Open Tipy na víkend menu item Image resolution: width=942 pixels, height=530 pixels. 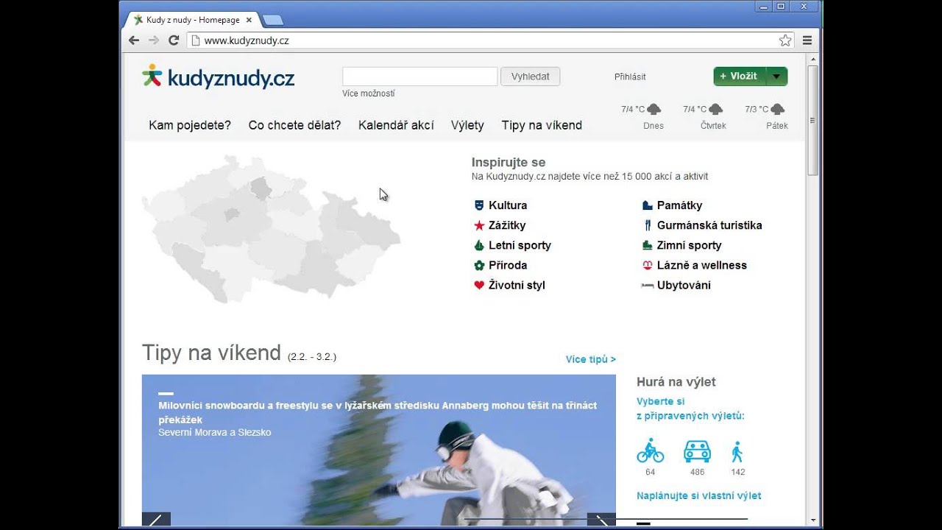pos(542,125)
